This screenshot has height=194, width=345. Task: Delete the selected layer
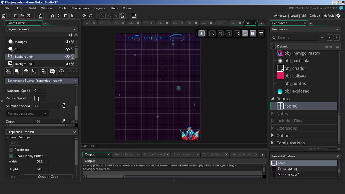(61, 71)
